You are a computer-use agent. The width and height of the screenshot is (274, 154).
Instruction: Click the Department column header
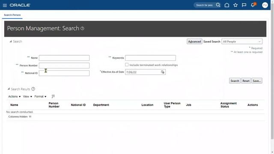point(101,105)
